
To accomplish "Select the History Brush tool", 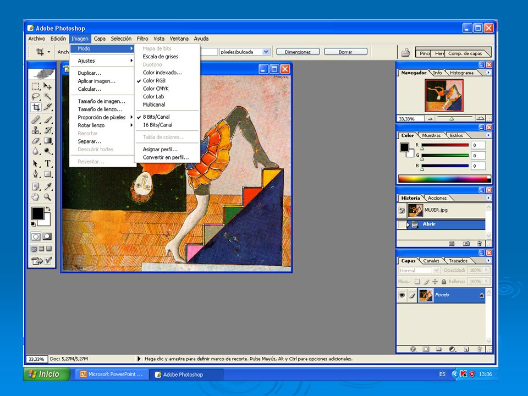I will 48,130.
